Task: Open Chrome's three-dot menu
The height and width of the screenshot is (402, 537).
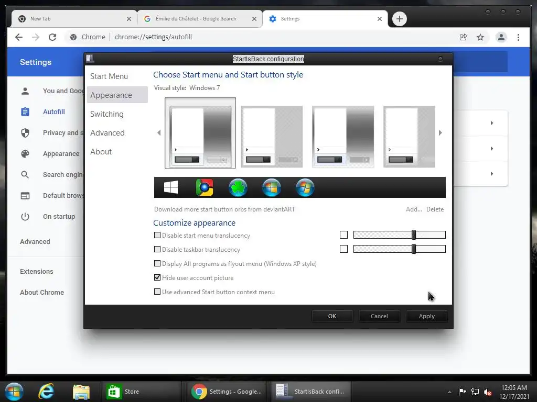Action: [518, 37]
